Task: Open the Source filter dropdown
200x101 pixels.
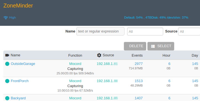Action: coord(189,31)
